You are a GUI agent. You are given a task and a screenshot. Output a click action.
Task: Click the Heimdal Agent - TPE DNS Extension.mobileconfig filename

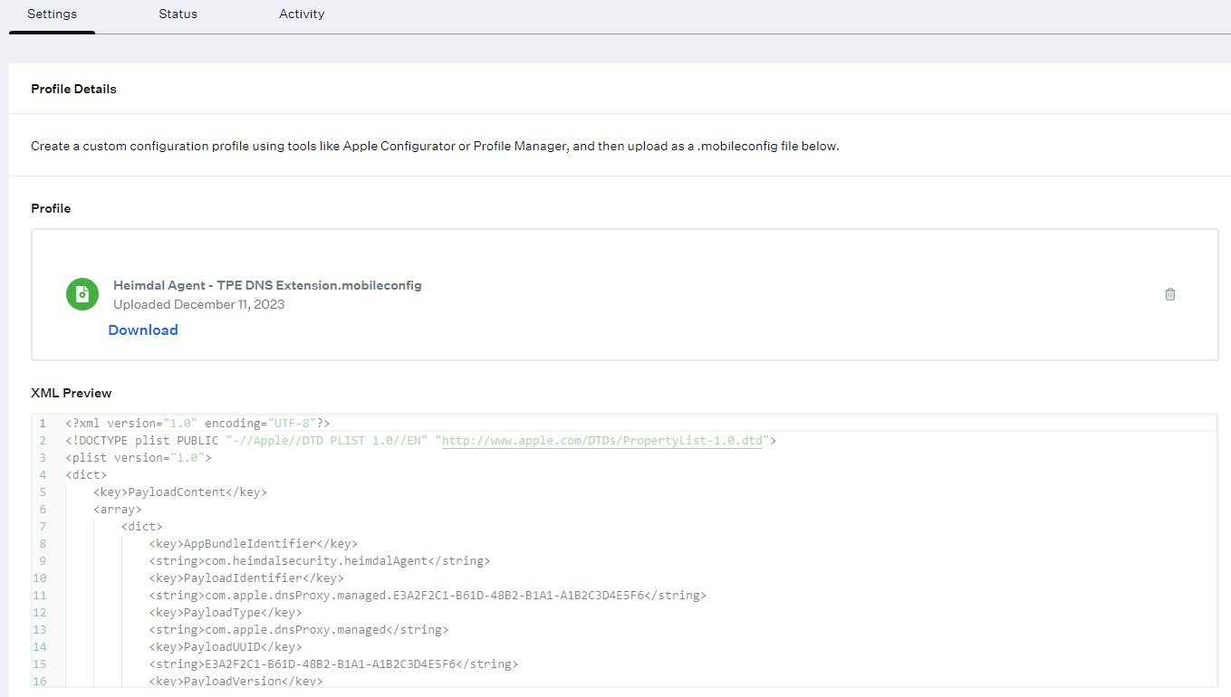click(267, 285)
